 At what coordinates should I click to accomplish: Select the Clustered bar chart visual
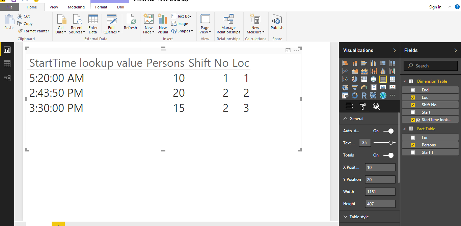pos(364,63)
